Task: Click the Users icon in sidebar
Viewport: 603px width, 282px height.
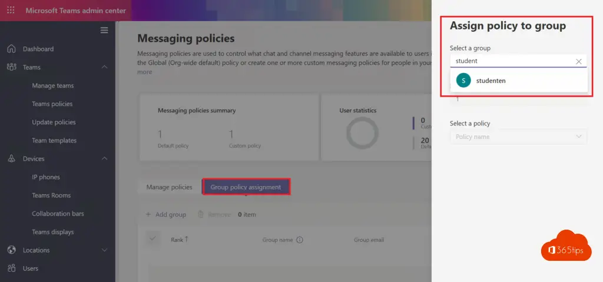Action: (11, 268)
